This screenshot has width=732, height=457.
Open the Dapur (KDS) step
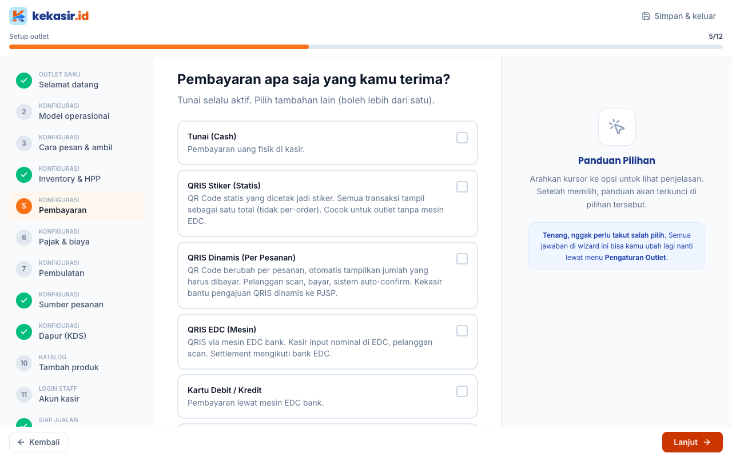click(x=77, y=332)
